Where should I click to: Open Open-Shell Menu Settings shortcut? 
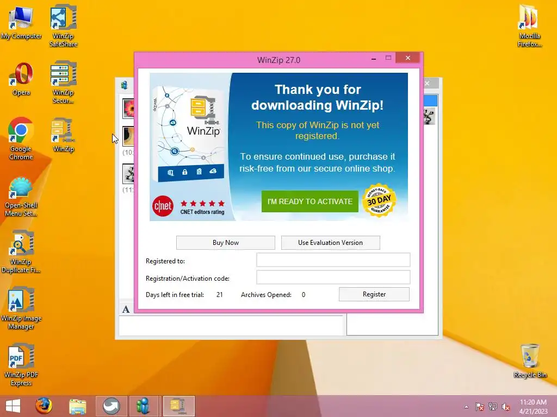(21, 197)
